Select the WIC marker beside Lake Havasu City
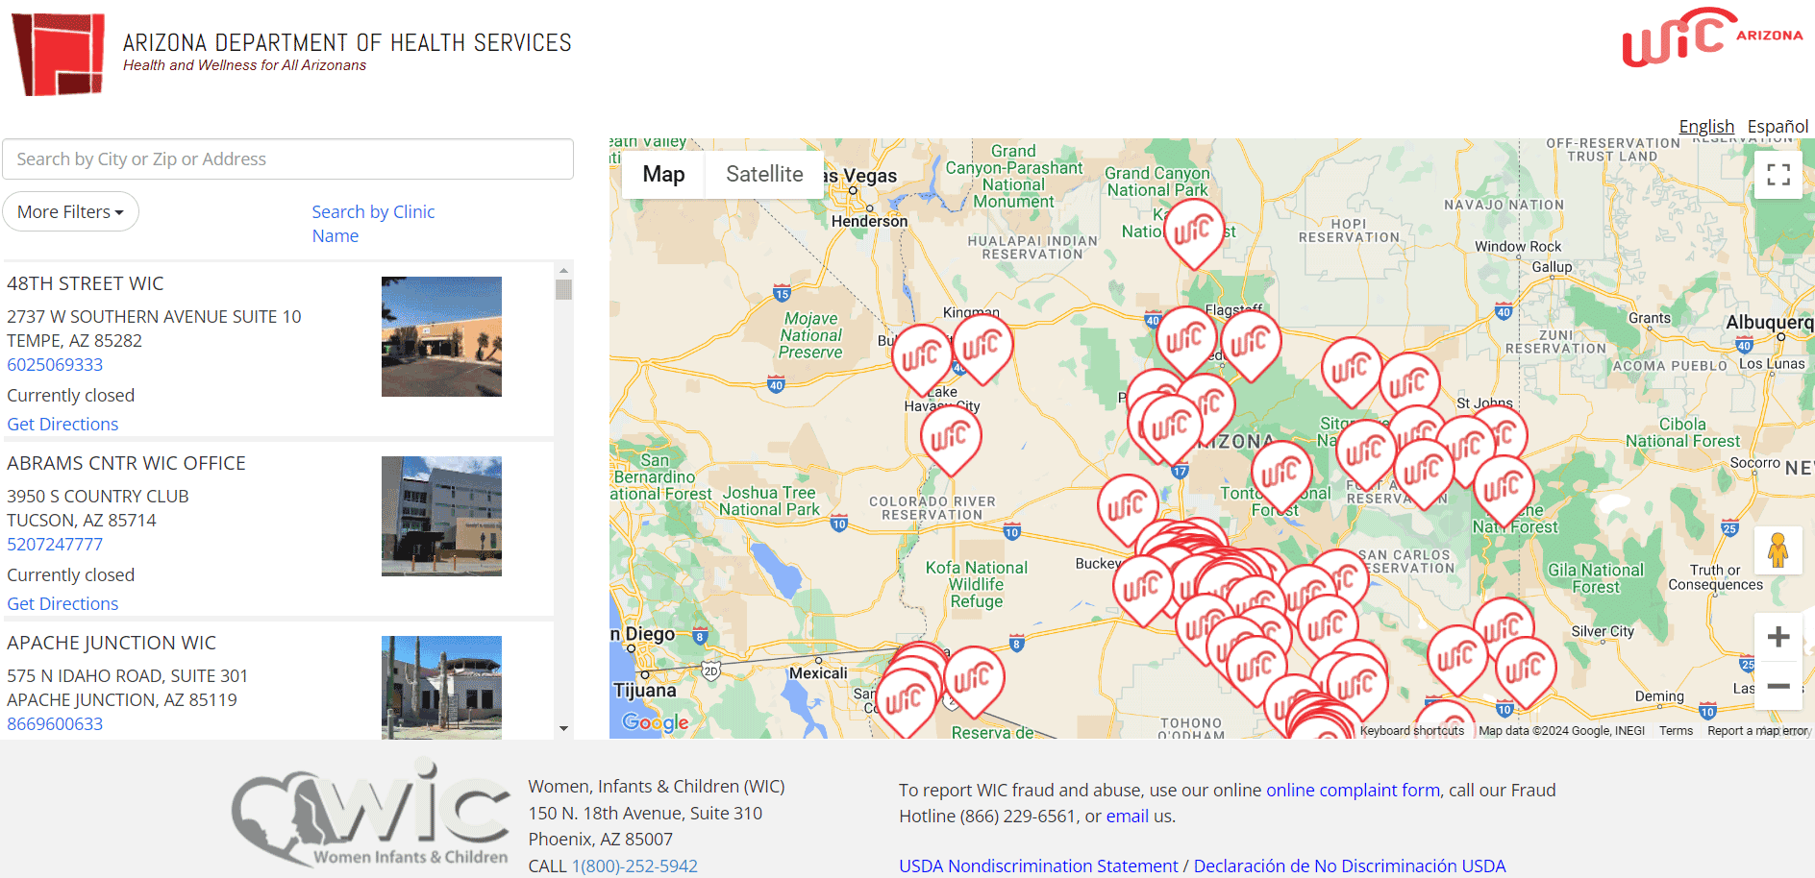Image resolution: width=1815 pixels, height=878 pixels. (x=922, y=358)
